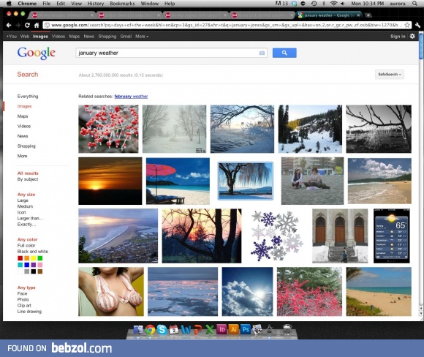
Task: Bookmark page with star icon
Action: [x=407, y=25]
